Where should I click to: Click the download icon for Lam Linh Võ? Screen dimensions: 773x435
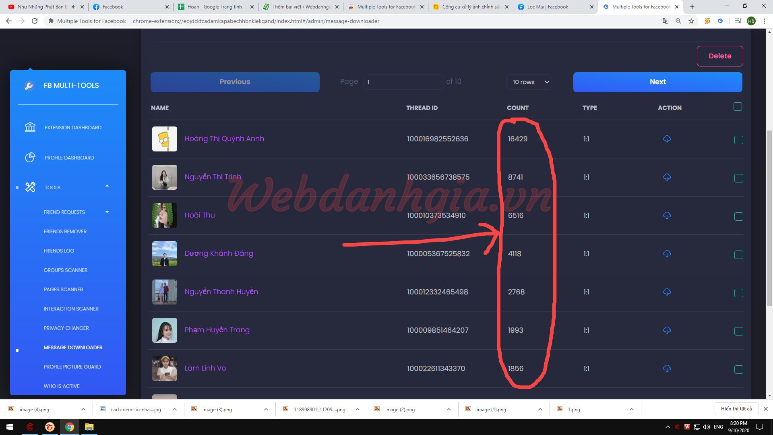coord(666,368)
